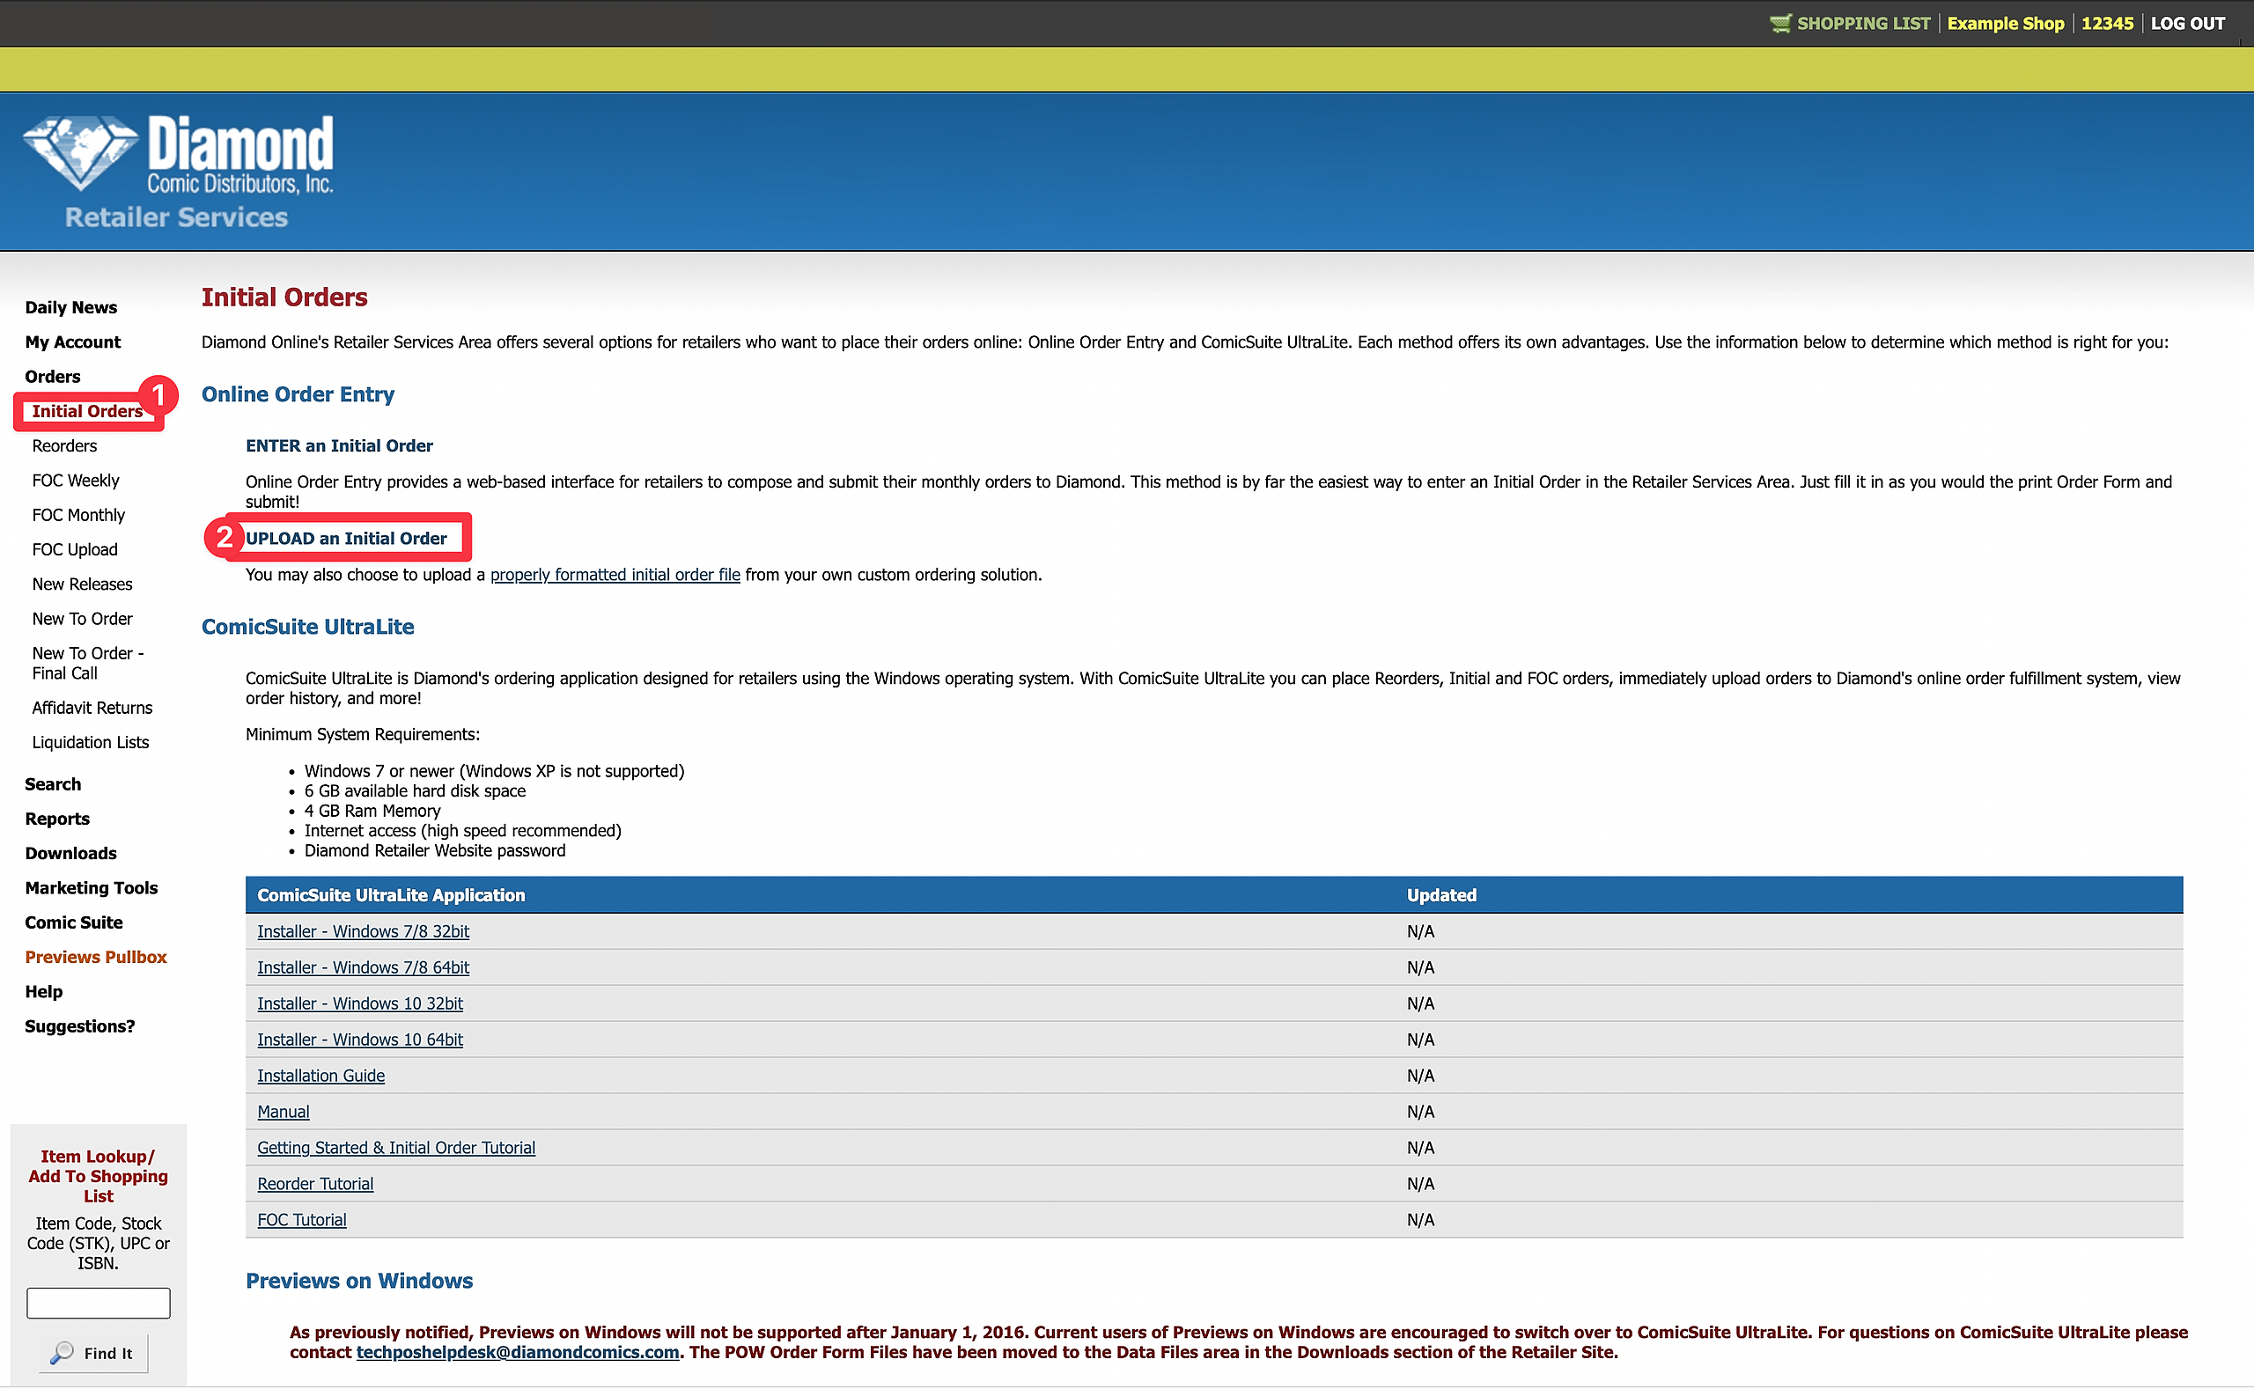Click Minimum System Requirements text

coord(362,734)
